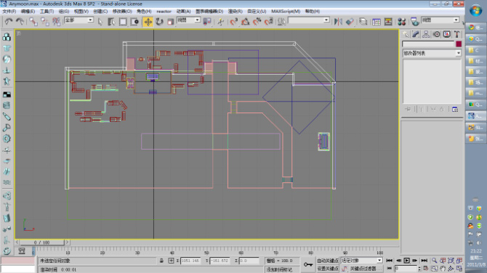487x273 pixels.
Task: Click Set Key mode (设置关键点) button
Action: (327, 269)
